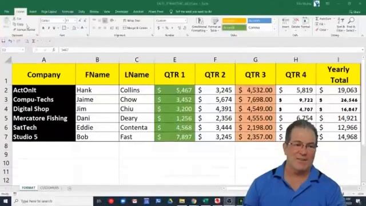Screen dimensions: 366x206
Task: Apply the green cell style swatch
Action: click(234, 27)
